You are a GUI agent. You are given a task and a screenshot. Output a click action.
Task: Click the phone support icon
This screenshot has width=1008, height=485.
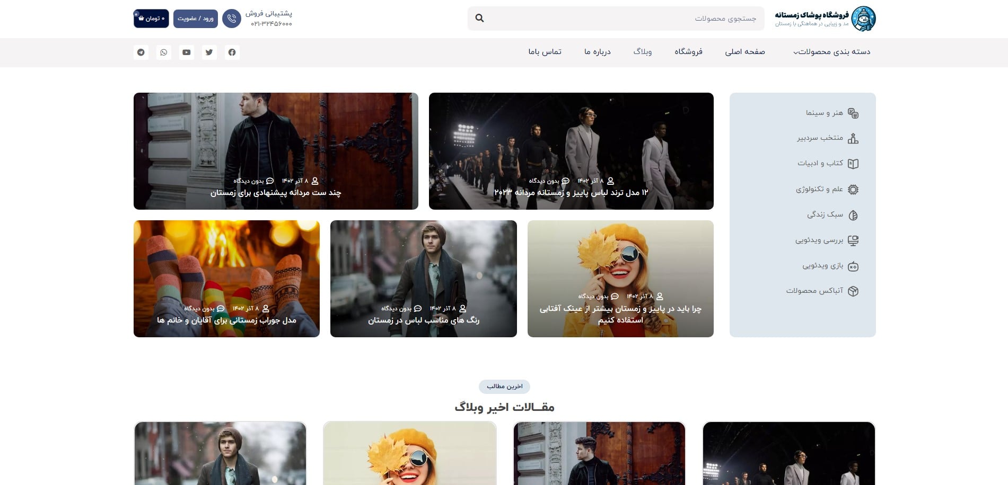coord(232,19)
